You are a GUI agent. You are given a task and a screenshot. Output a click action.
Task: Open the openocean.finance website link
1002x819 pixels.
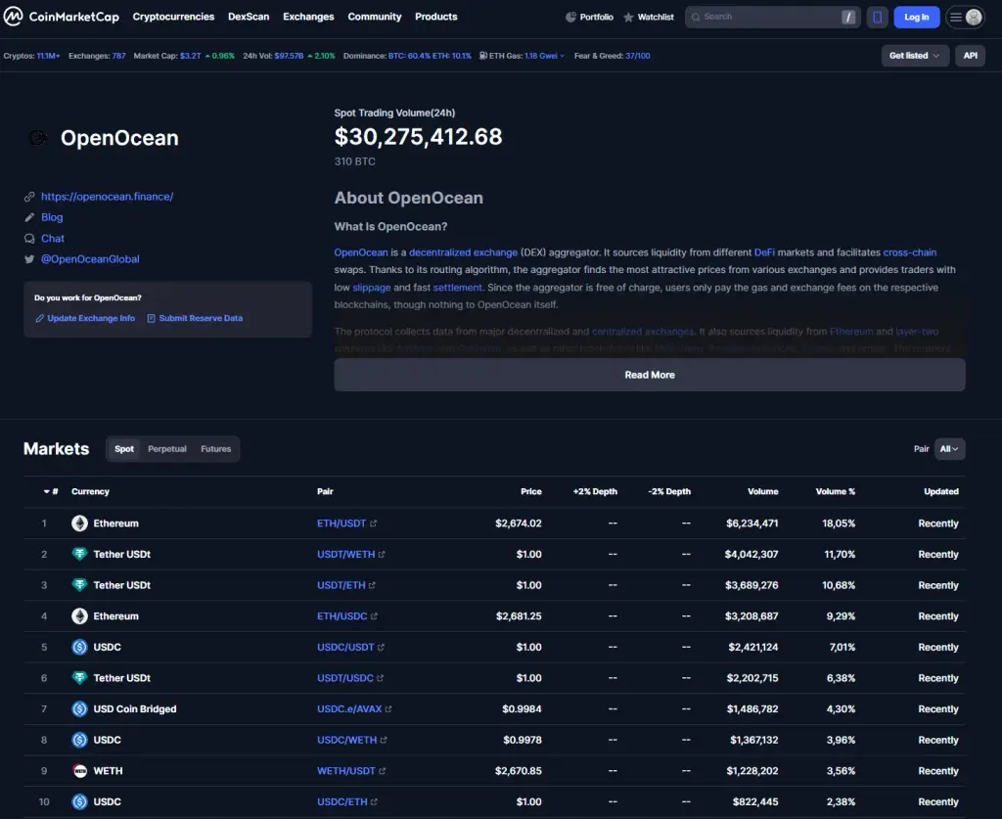pyautogui.click(x=108, y=197)
